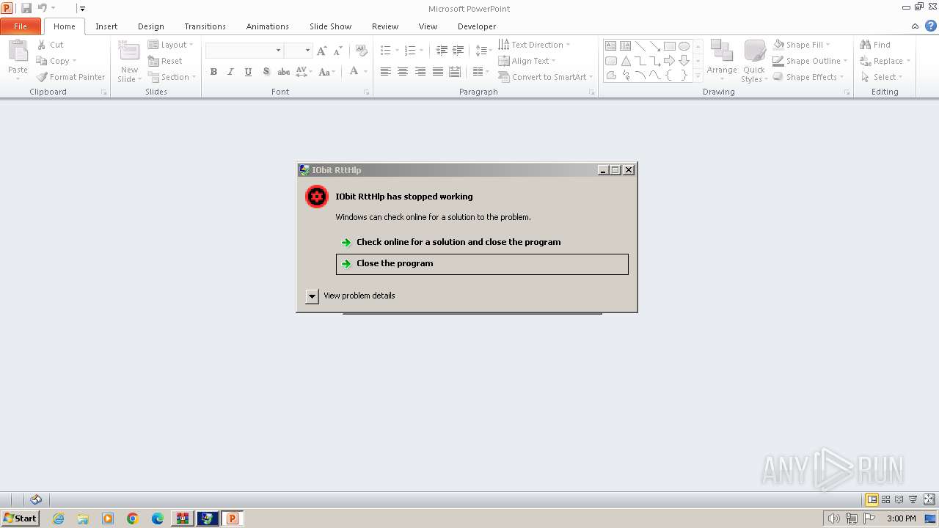Select the Right Arrow shape in gallery
The height and width of the screenshot is (528, 939).
click(x=669, y=61)
